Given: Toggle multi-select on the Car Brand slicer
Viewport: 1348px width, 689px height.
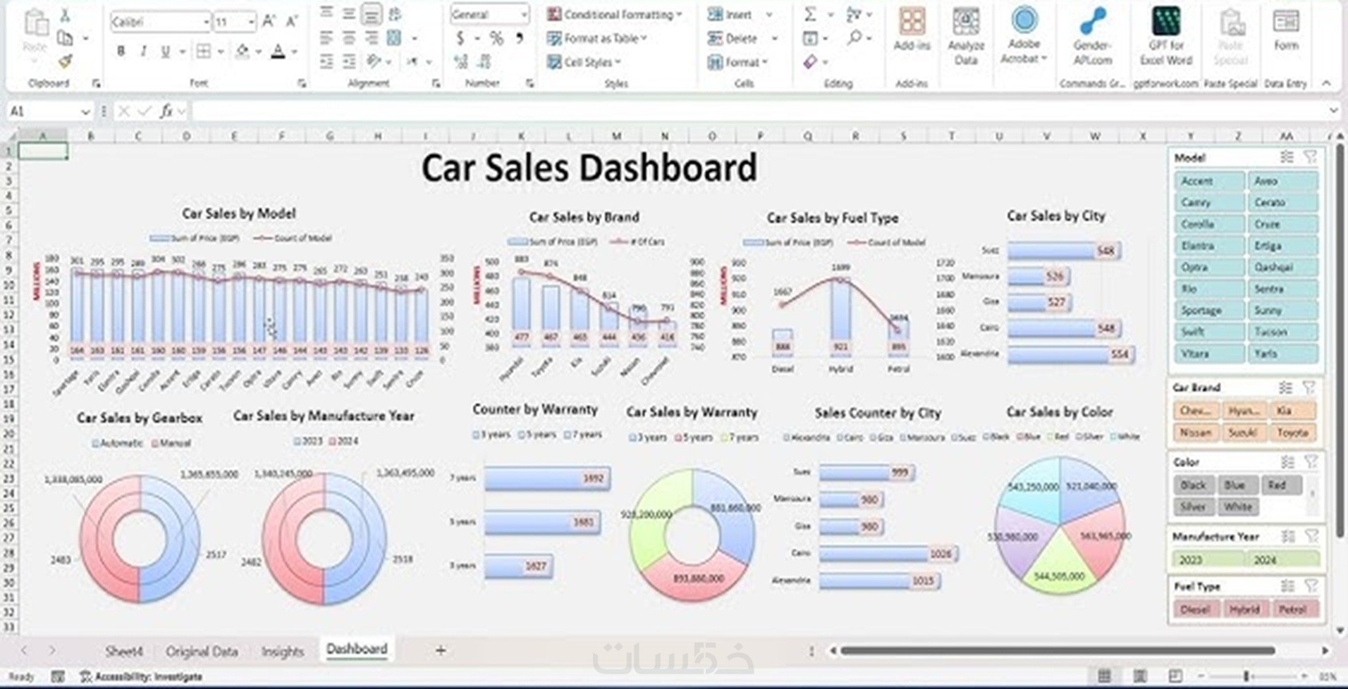Looking at the screenshot, I should (x=1286, y=387).
